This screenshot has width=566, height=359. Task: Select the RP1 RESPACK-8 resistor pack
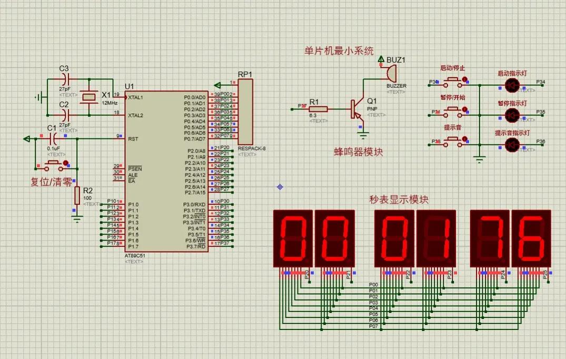[245, 112]
